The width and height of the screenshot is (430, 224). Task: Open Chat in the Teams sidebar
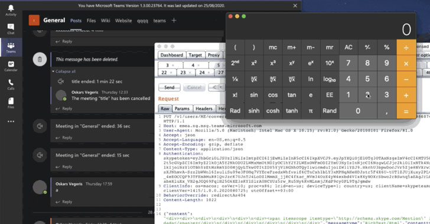(x=11, y=29)
